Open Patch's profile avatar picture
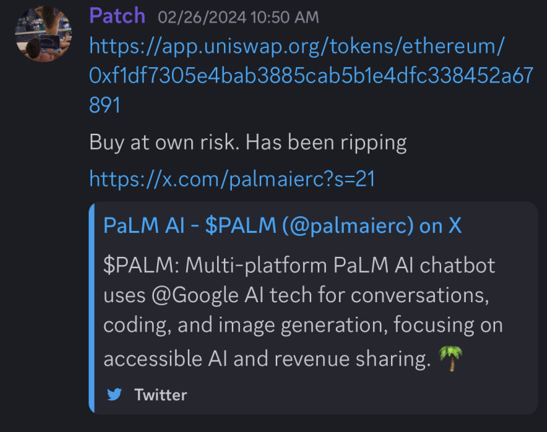 43,34
